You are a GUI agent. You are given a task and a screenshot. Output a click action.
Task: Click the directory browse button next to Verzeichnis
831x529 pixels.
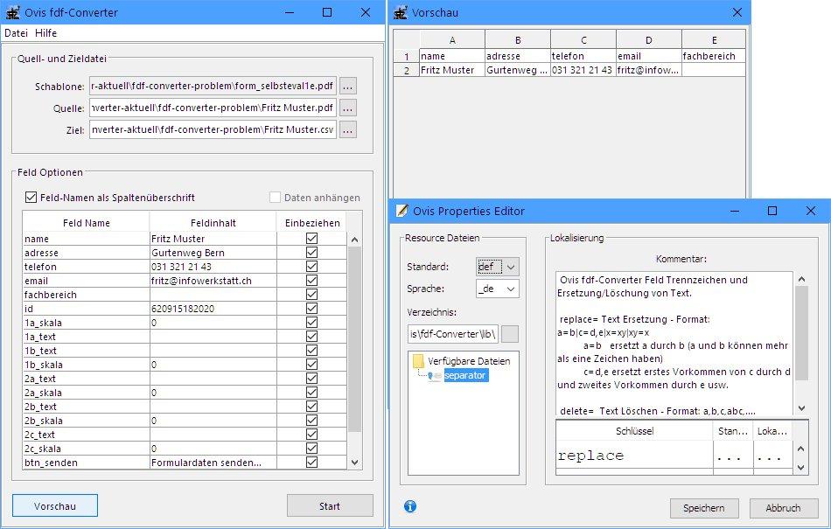509,334
